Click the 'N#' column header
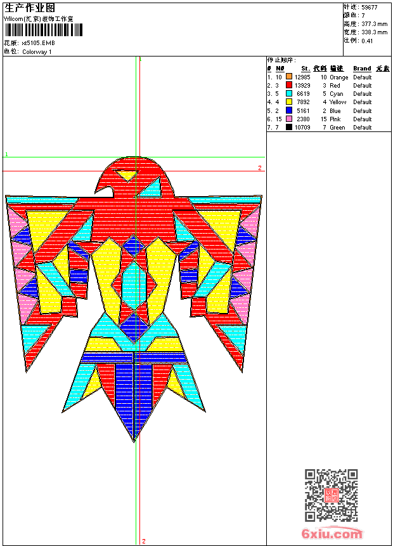393x546 pixels. (x=280, y=69)
